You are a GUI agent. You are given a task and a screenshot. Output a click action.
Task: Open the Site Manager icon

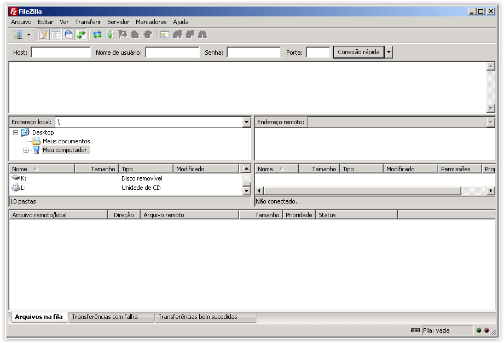[x=18, y=34]
